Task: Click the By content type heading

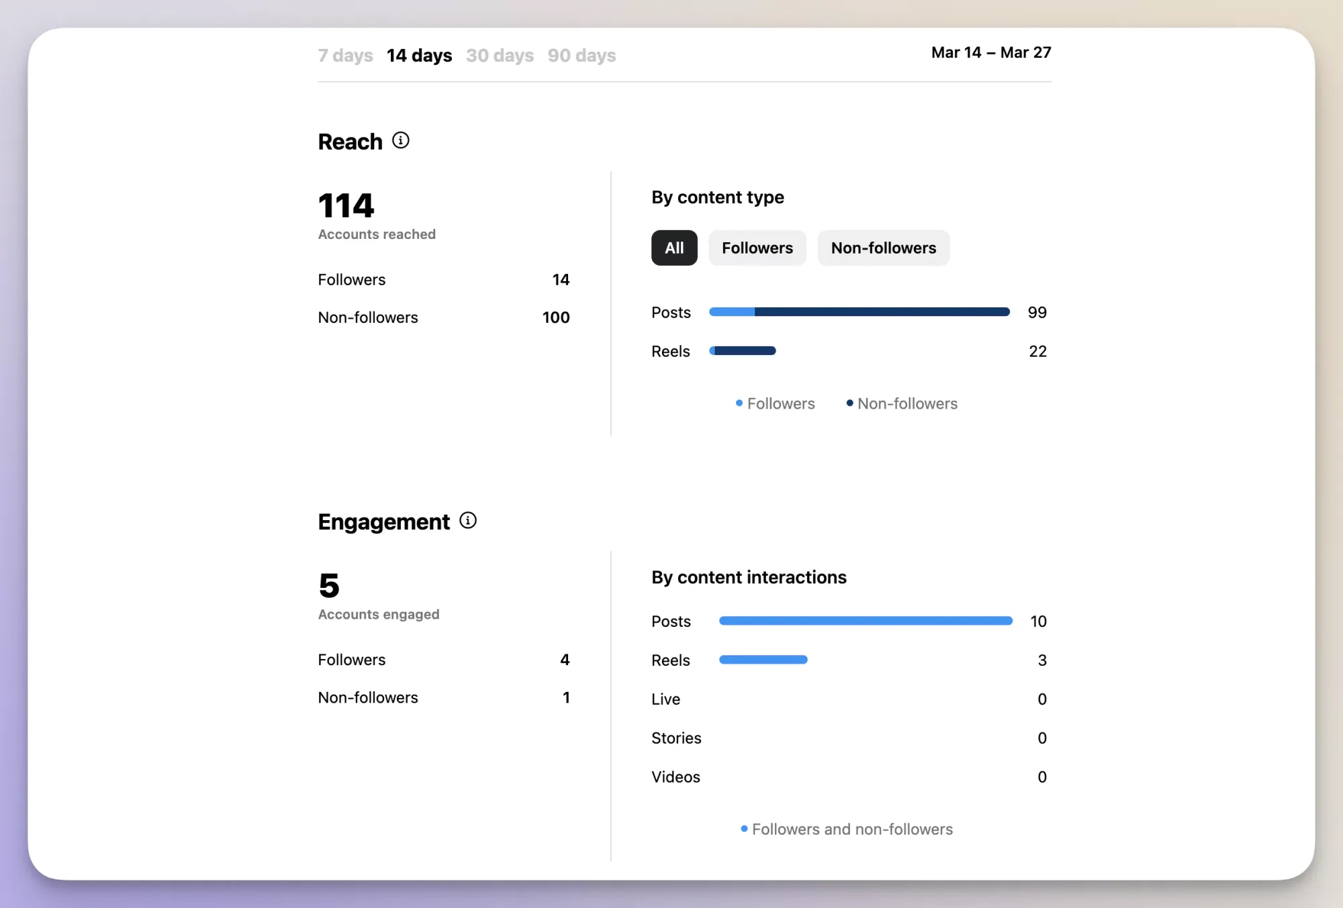Action: point(718,197)
